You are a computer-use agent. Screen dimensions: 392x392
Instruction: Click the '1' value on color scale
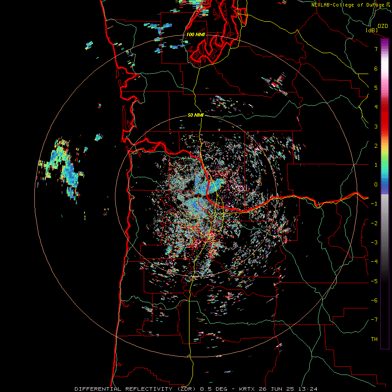point(376,165)
